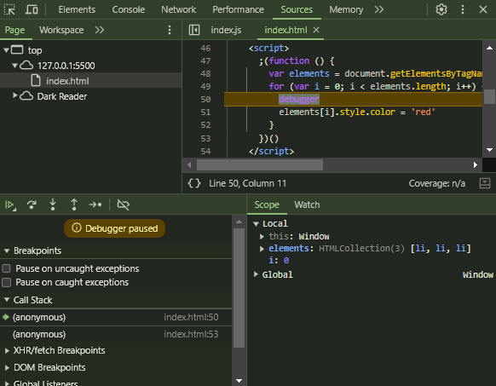Expand the elements HTMLCollection entry
496x386 pixels.
pyautogui.click(x=262, y=249)
